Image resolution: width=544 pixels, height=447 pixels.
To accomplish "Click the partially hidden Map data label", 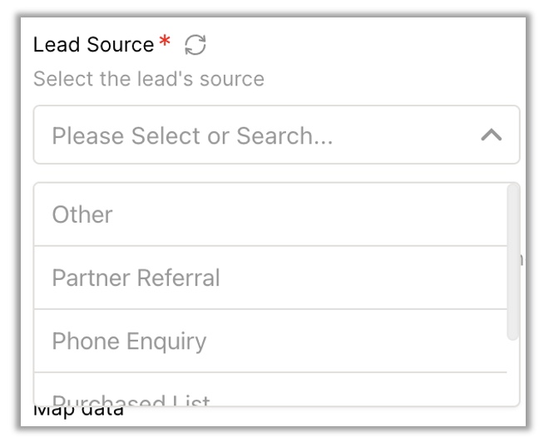I will [x=78, y=412].
